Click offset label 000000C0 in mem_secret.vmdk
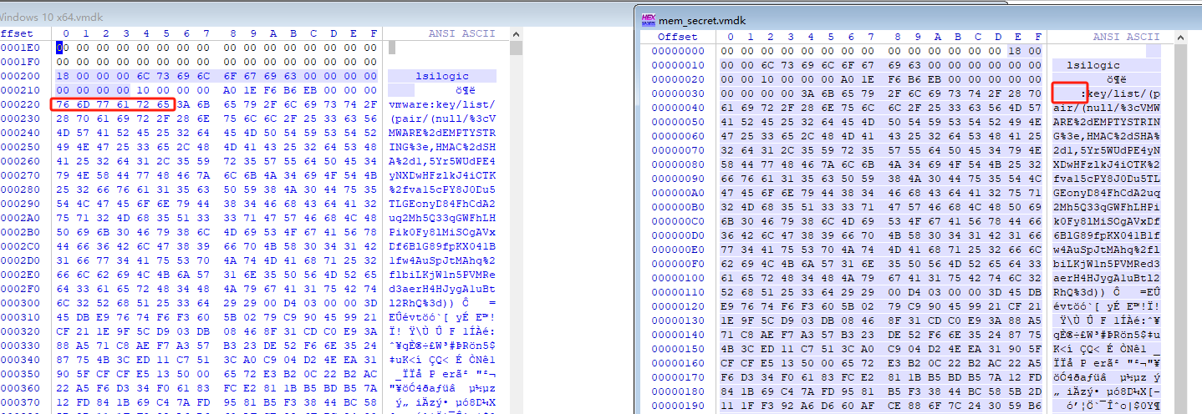 (x=678, y=221)
